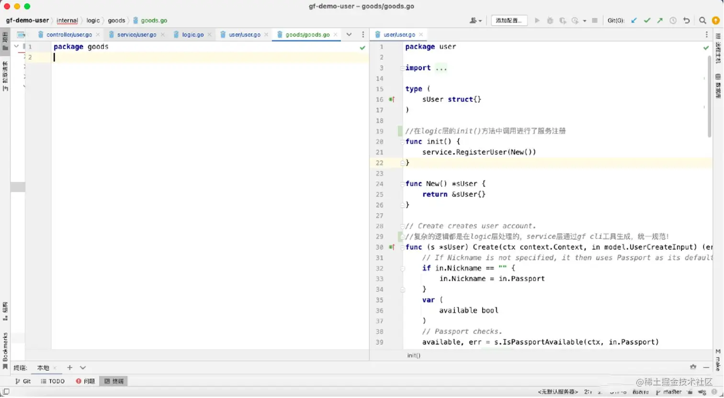The width and height of the screenshot is (724, 398).
Task: Click the Git rollback undo icon
Action: (x=686, y=21)
